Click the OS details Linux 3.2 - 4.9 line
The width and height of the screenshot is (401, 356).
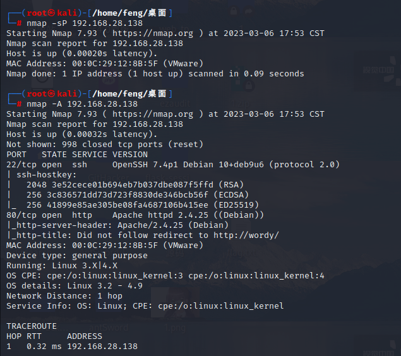[75, 286]
